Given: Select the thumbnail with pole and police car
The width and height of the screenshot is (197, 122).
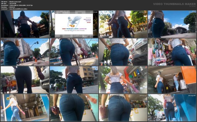Looking at the screenshot, I should (74, 52).
